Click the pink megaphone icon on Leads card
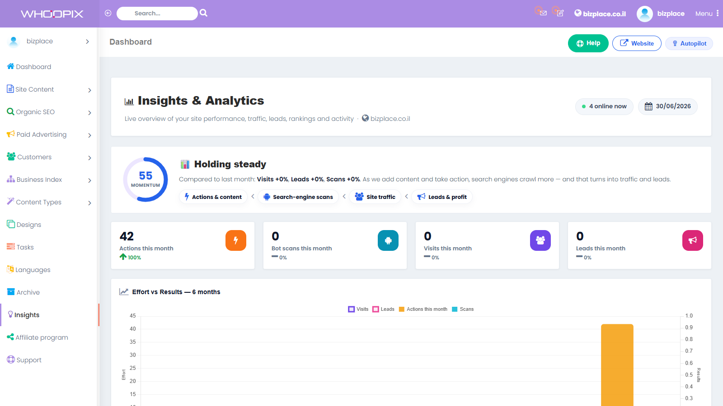The image size is (723, 406). click(x=693, y=240)
